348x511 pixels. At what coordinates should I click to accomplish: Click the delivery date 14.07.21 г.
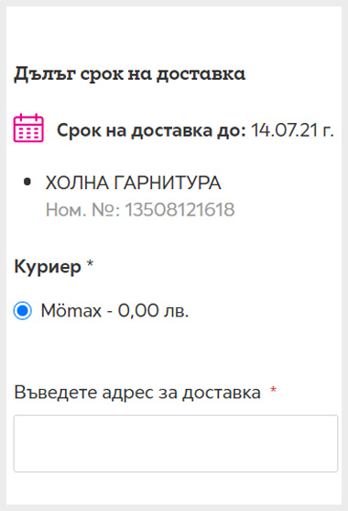[x=292, y=130]
